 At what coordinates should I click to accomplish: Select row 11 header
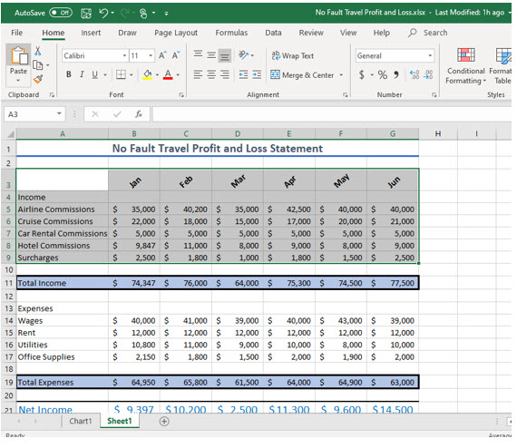pos(8,283)
